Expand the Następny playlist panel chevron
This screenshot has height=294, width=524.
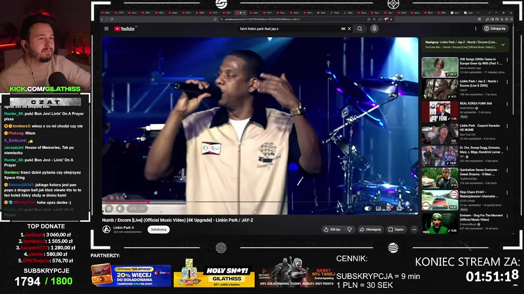click(503, 45)
